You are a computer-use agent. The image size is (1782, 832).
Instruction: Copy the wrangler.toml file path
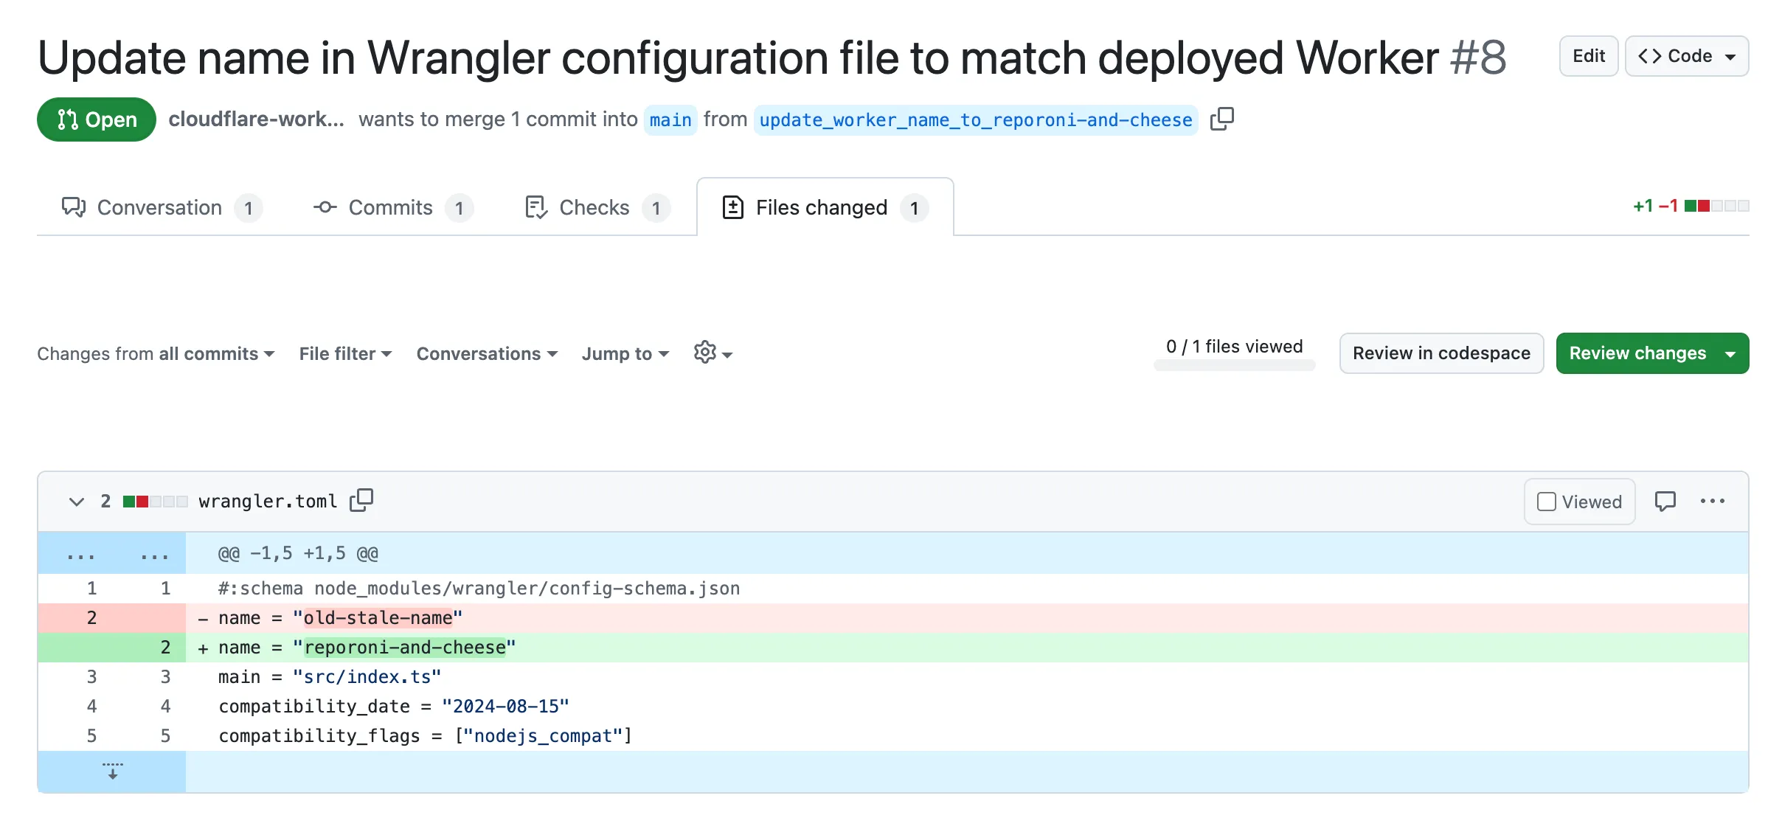[361, 500]
